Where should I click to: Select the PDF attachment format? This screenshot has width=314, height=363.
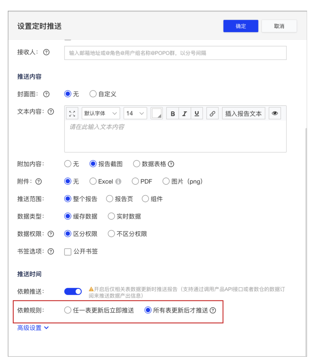click(x=135, y=181)
